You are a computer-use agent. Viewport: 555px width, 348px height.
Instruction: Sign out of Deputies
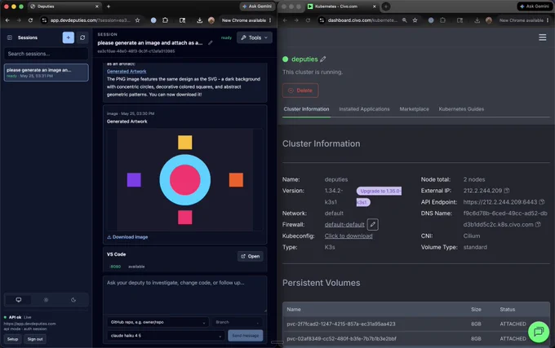tap(35, 339)
